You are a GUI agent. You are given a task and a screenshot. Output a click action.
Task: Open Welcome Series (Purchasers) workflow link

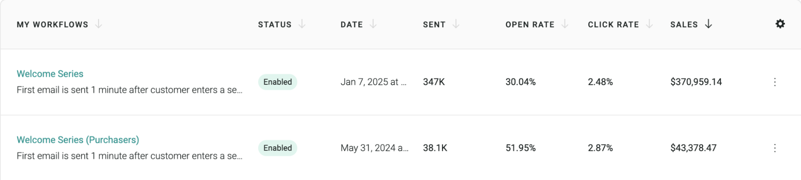tap(78, 140)
